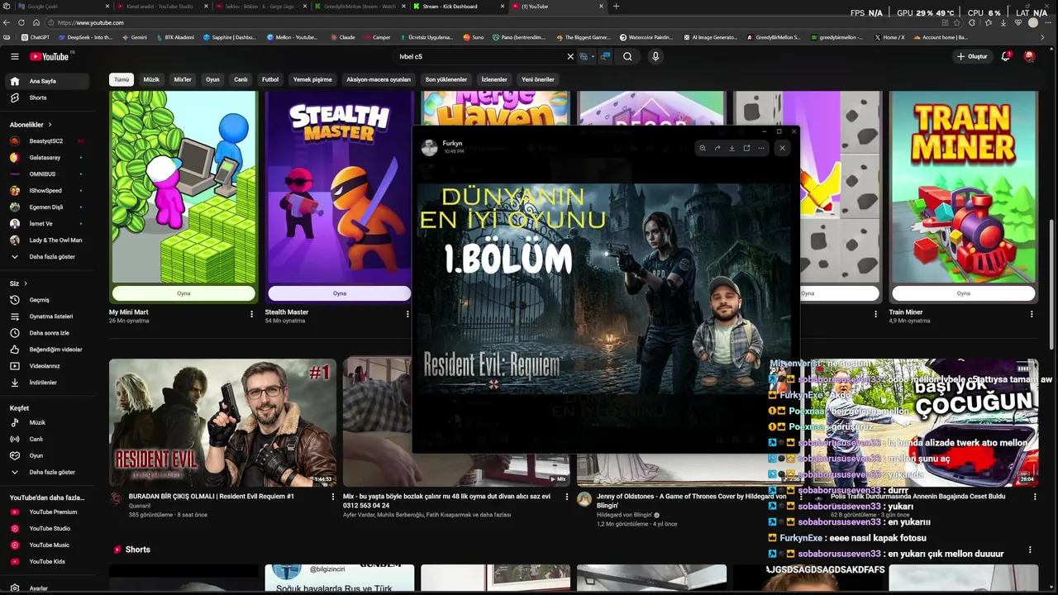The width and height of the screenshot is (1058, 595).
Task: Download the image in Furkyn preview
Action: (x=732, y=148)
